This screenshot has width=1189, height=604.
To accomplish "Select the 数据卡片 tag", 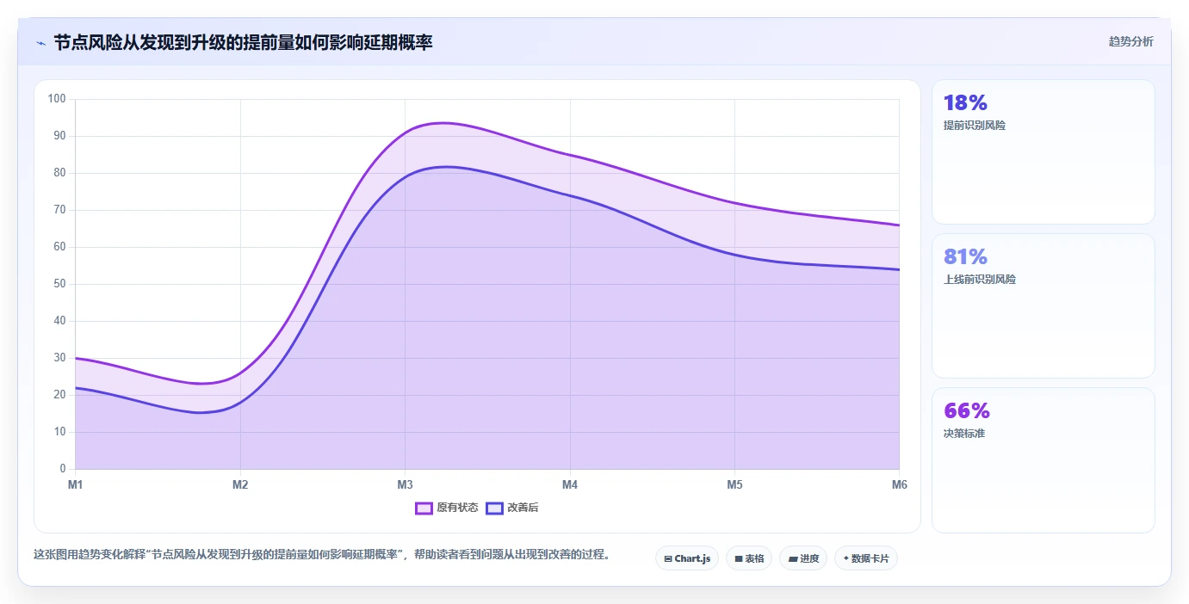I will coord(866,558).
